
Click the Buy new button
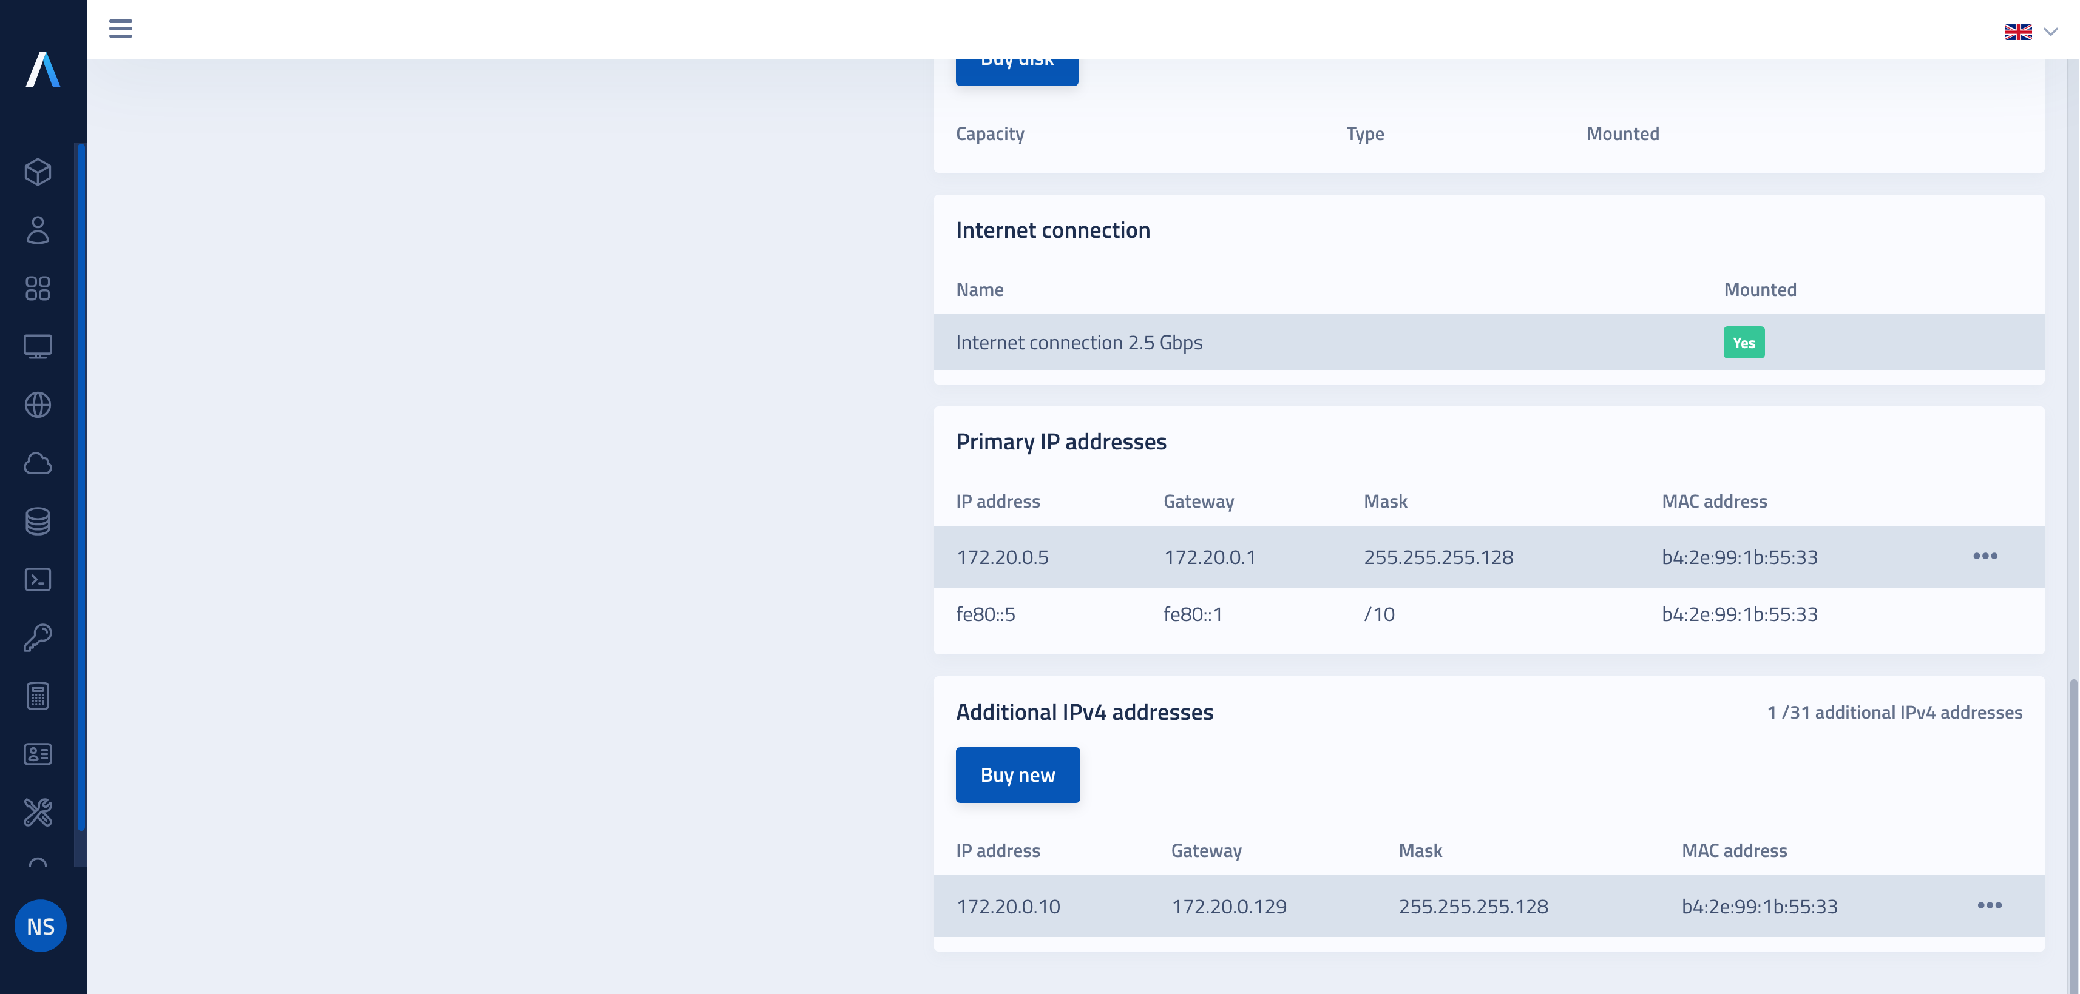pos(1017,774)
